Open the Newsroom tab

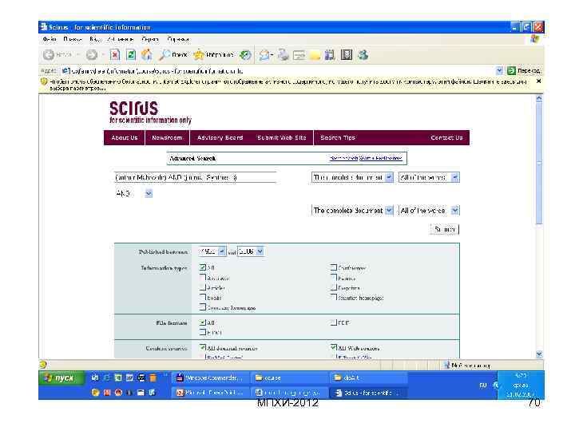167,138
